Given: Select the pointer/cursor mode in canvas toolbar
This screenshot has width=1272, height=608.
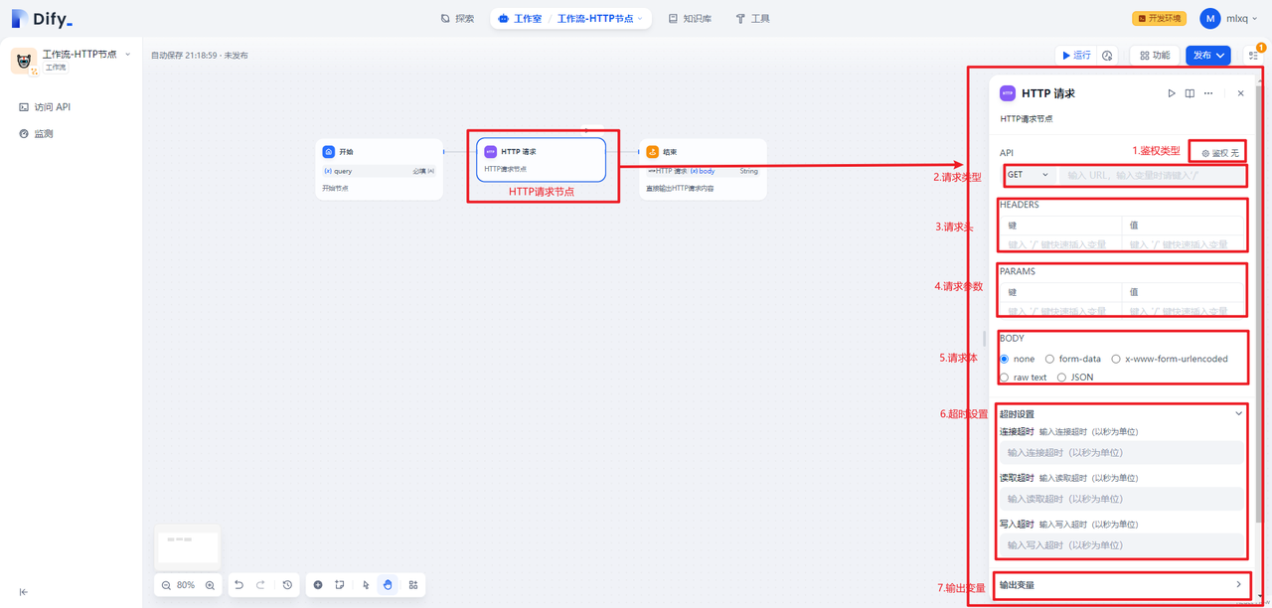Looking at the screenshot, I should tap(367, 585).
